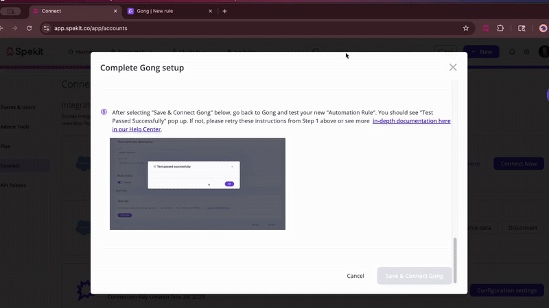Screen dimensions: 549x308
Task: Click the dialog's vertical scrollbar handle
Action: [454, 259]
